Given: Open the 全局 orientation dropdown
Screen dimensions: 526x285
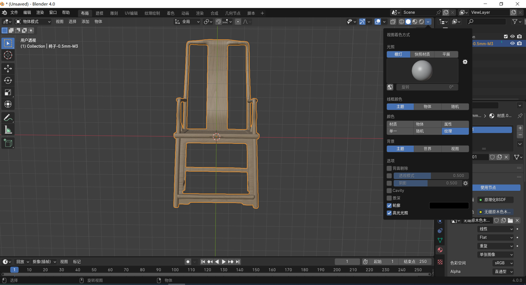Looking at the screenshot, I should (x=187, y=22).
